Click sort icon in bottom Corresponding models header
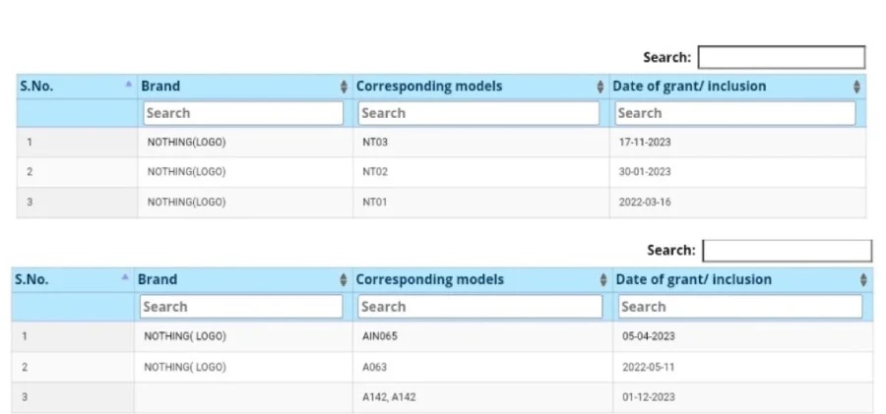The image size is (886, 414). (x=603, y=279)
